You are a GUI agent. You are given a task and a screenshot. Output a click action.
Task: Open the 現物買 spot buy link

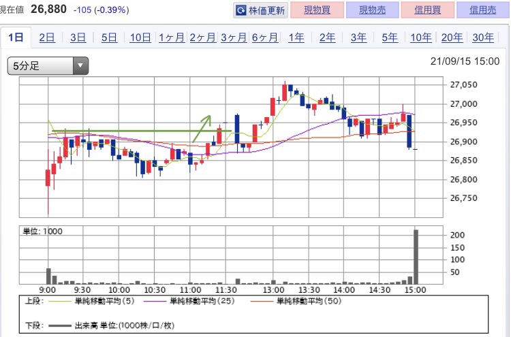point(317,10)
